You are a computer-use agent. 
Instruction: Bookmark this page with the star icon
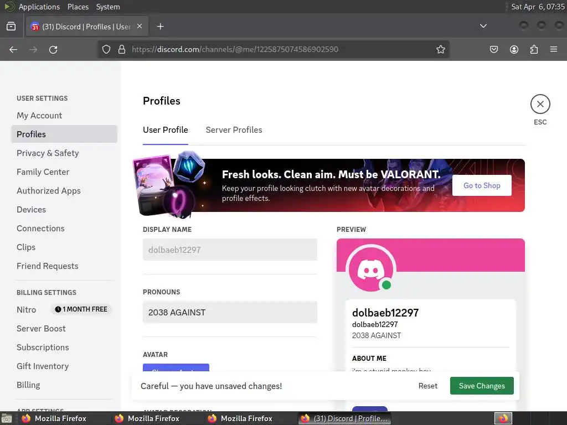(x=440, y=49)
